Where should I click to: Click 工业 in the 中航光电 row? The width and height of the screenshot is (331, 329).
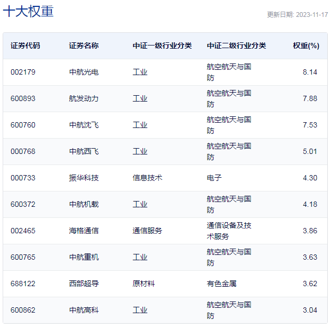pyautogui.click(x=140, y=72)
